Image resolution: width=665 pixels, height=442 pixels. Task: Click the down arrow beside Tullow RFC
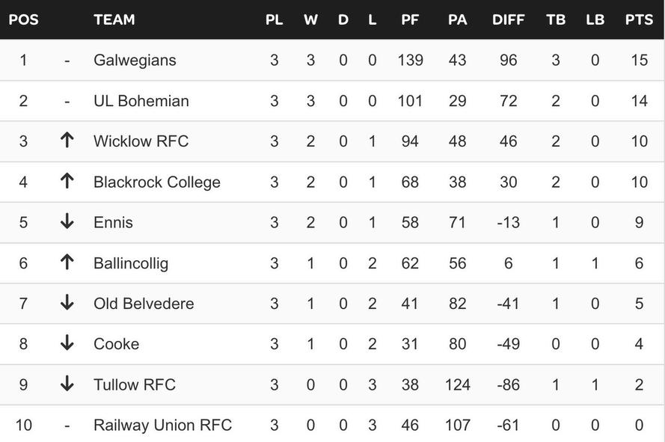pos(67,383)
